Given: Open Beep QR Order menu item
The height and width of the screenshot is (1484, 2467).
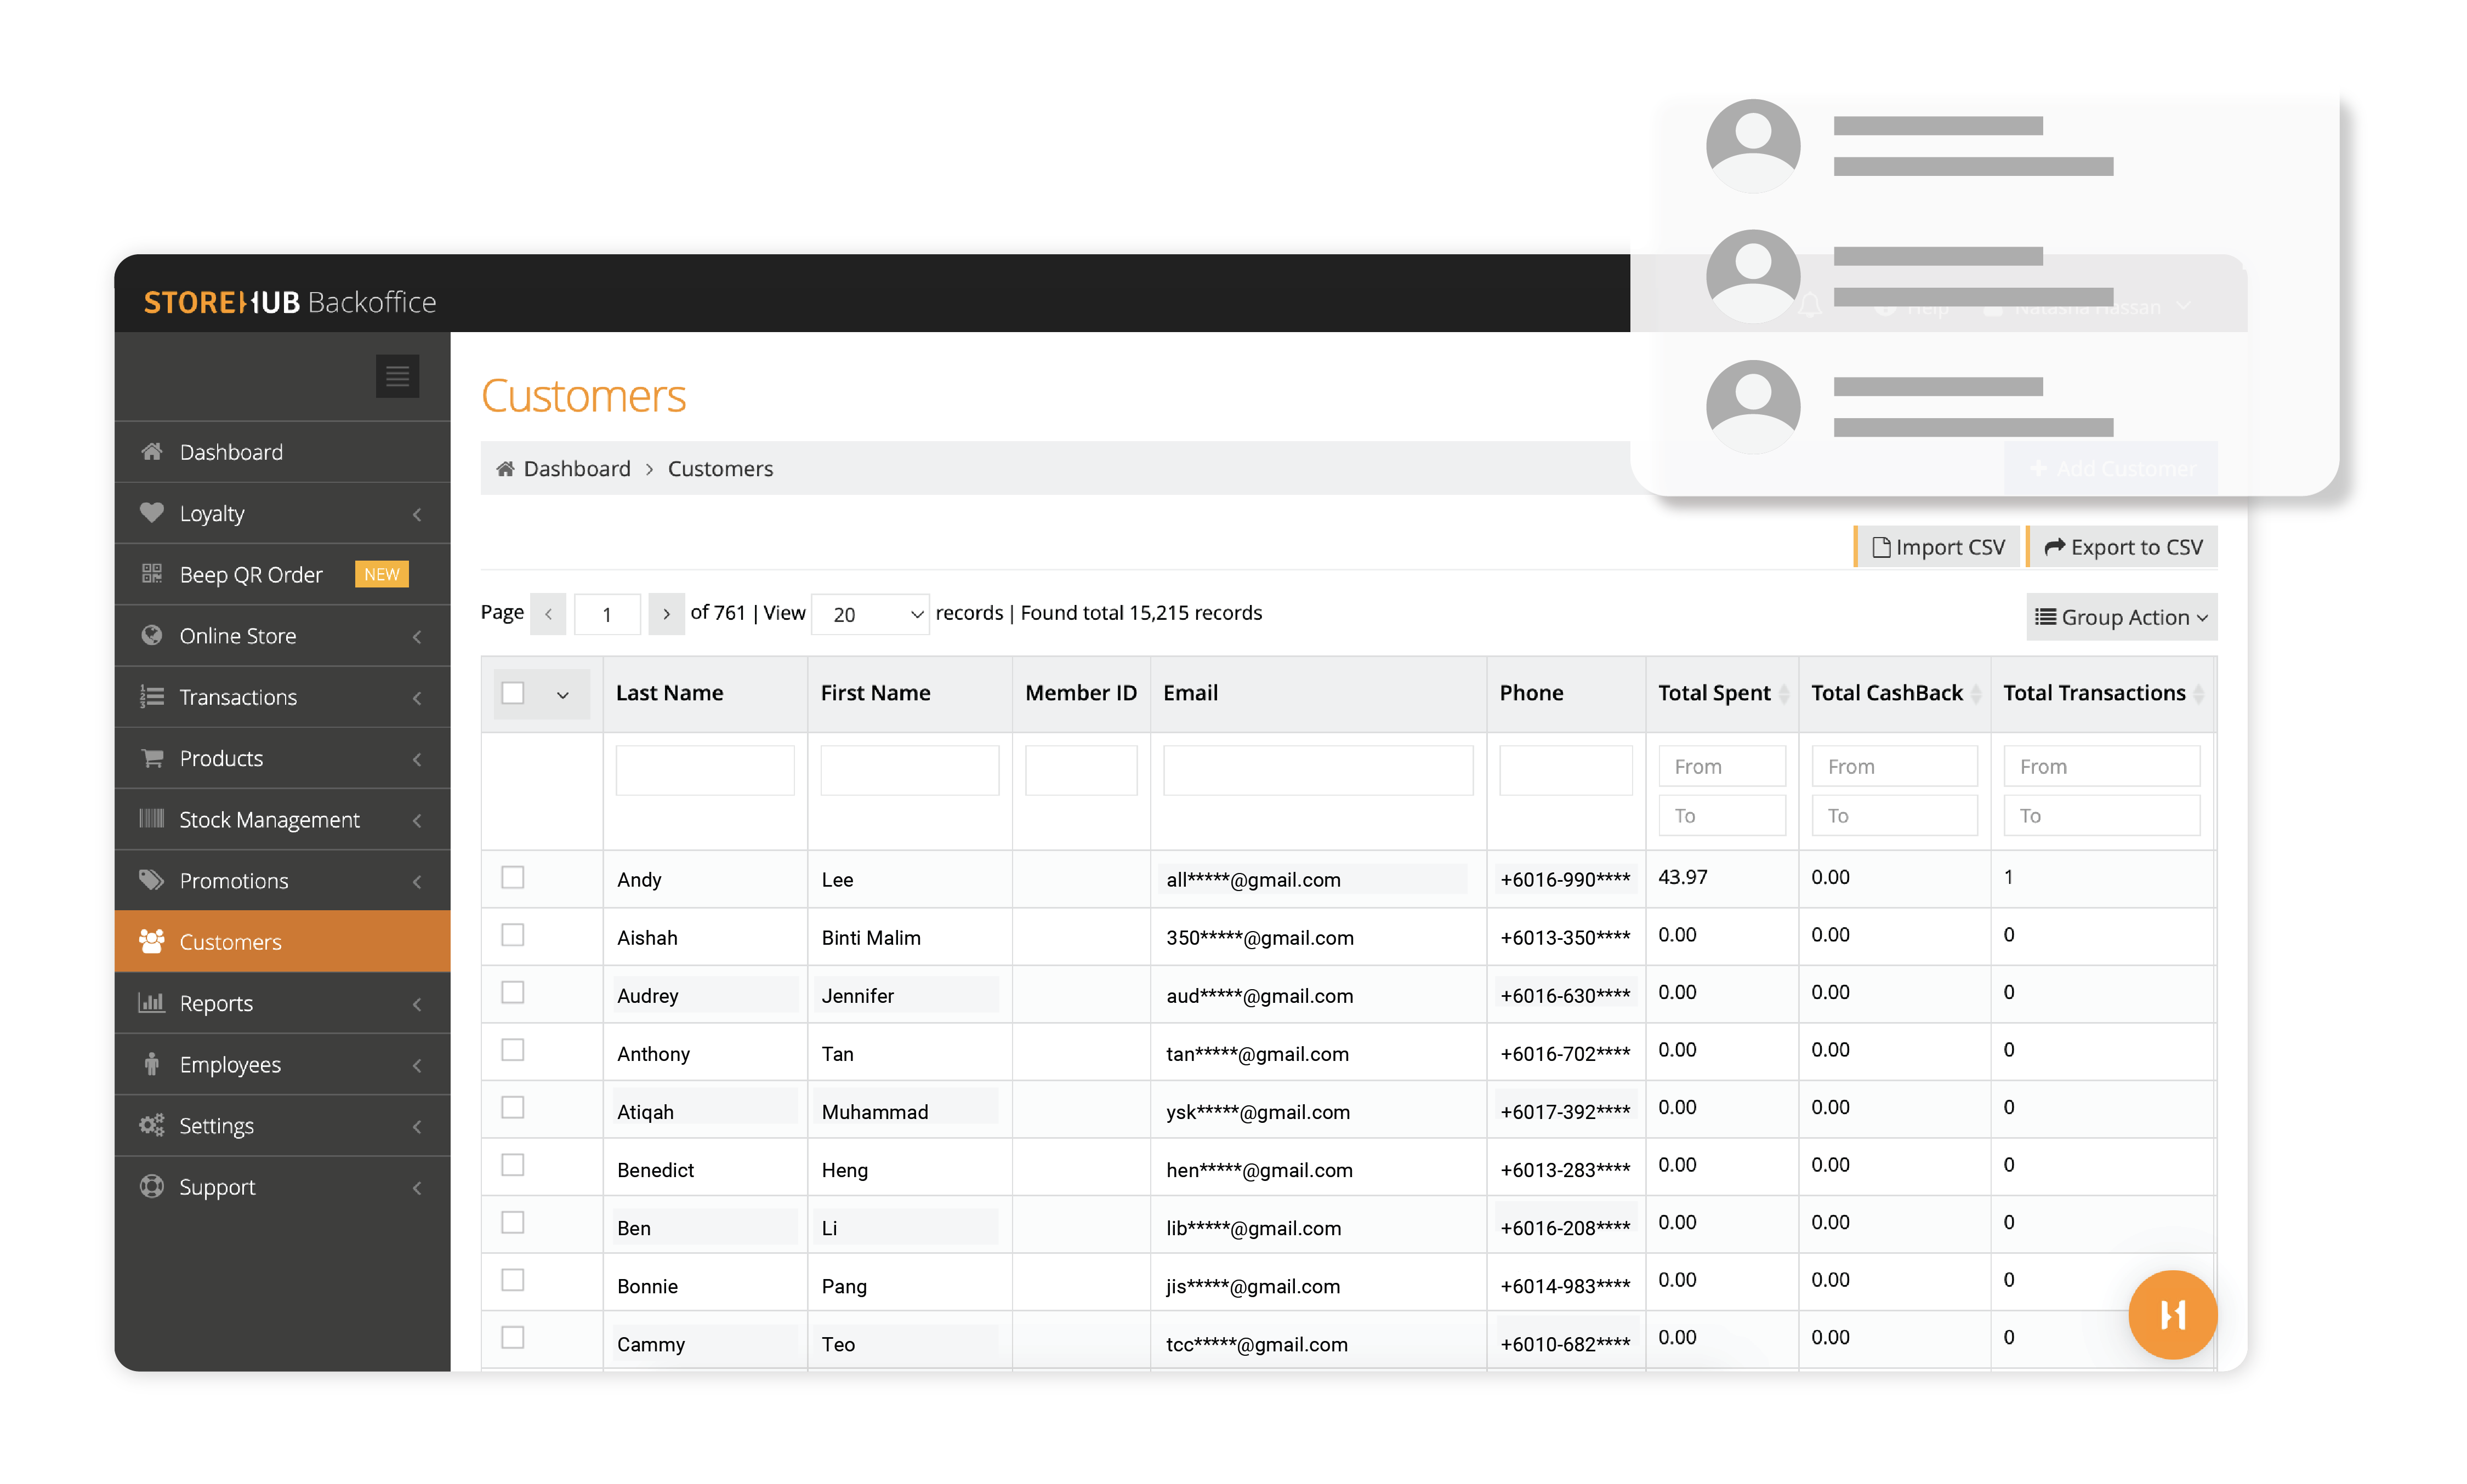Looking at the screenshot, I should [x=282, y=574].
